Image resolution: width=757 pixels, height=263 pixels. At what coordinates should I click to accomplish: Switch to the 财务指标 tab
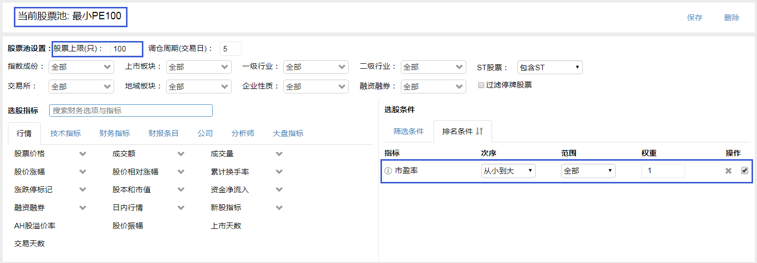point(115,133)
